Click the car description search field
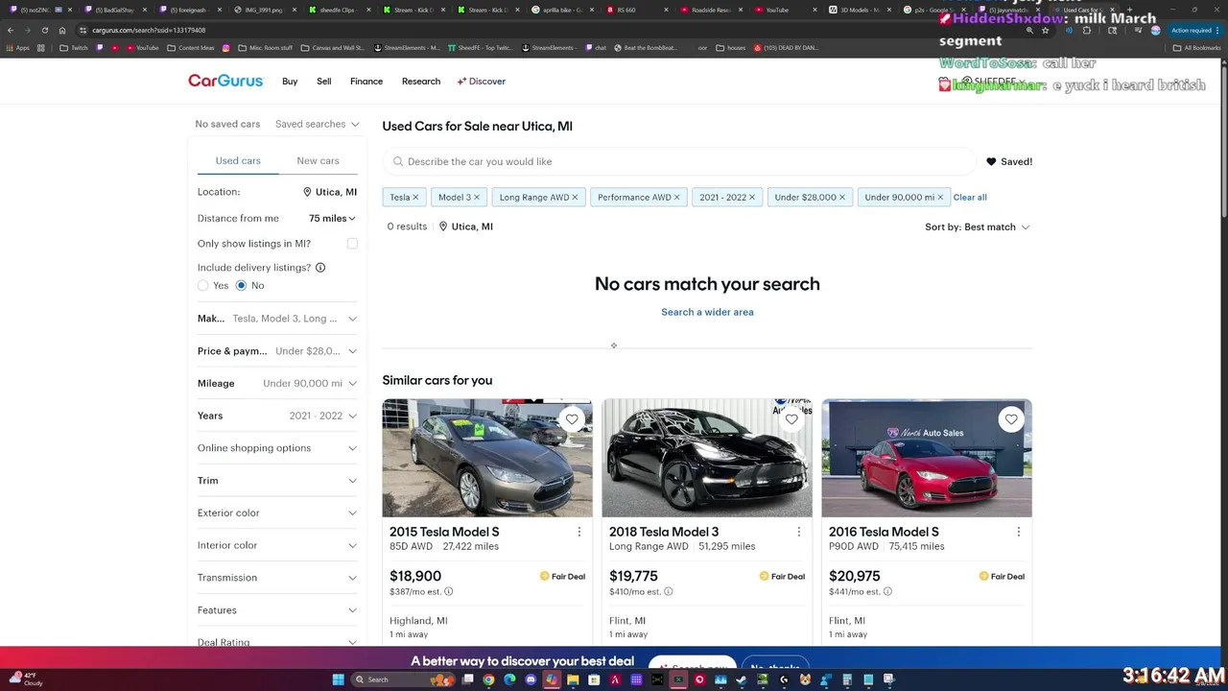The width and height of the screenshot is (1228, 691). pyautogui.click(x=679, y=162)
